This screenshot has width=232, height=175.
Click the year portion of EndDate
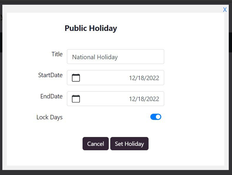[153, 99]
